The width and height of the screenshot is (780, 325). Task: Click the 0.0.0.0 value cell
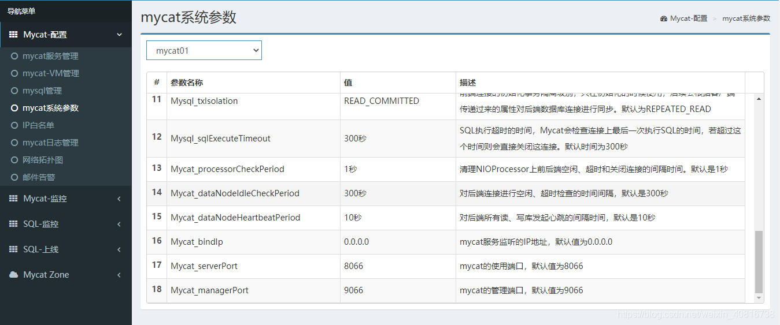[x=398, y=242]
